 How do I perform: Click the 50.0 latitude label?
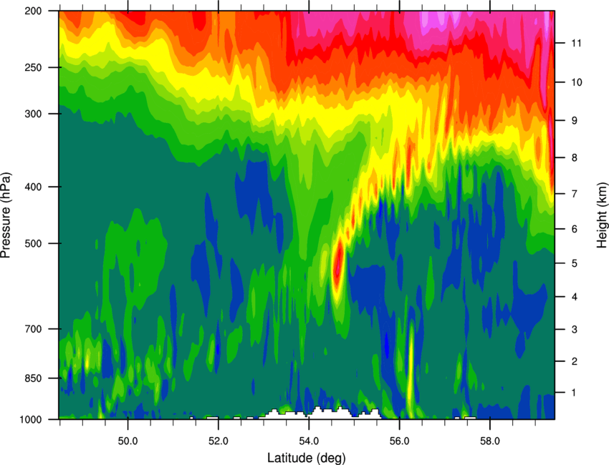click(x=128, y=441)
